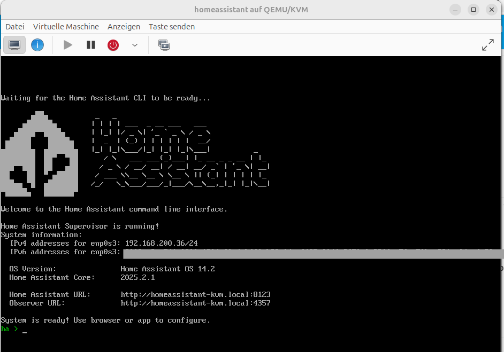504x352 pixels.
Task: Click the window title 'homeassistant auf QEMU/KVM'
Action: click(x=251, y=10)
